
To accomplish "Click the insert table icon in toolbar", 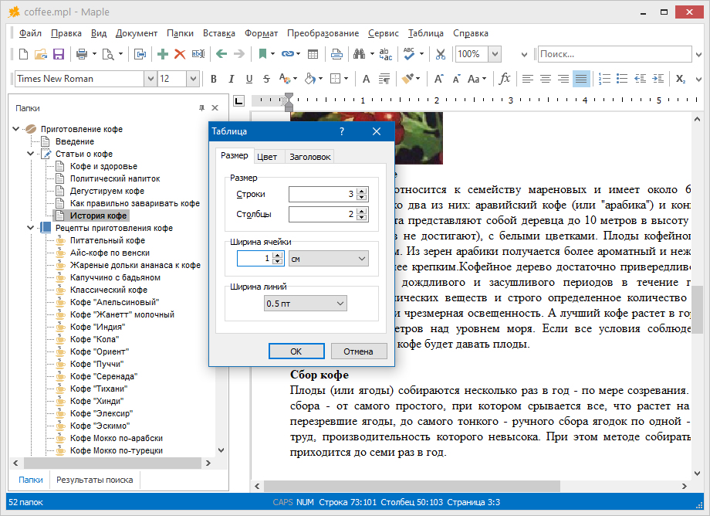I will (313, 54).
